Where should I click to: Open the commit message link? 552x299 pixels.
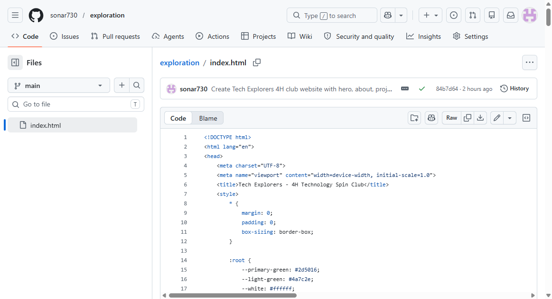[302, 89]
